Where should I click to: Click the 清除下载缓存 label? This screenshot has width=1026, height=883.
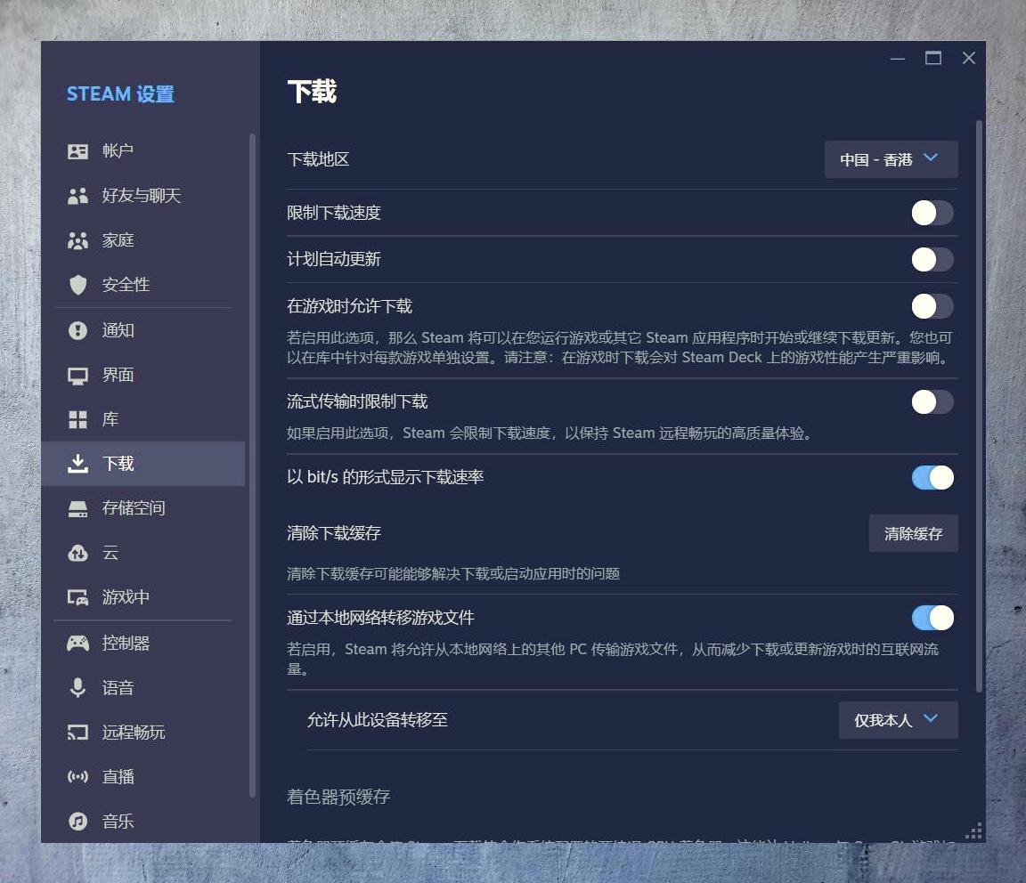coord(334,533)
